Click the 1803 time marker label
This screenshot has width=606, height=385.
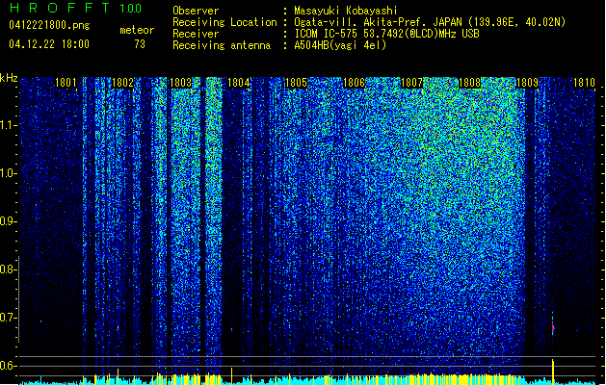point(180,83)
